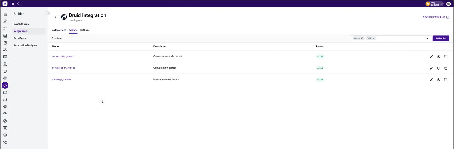The height and width of the screenshot is (149, 454).
Task: Switch to the Settings tab
Action: coord(85,30)
